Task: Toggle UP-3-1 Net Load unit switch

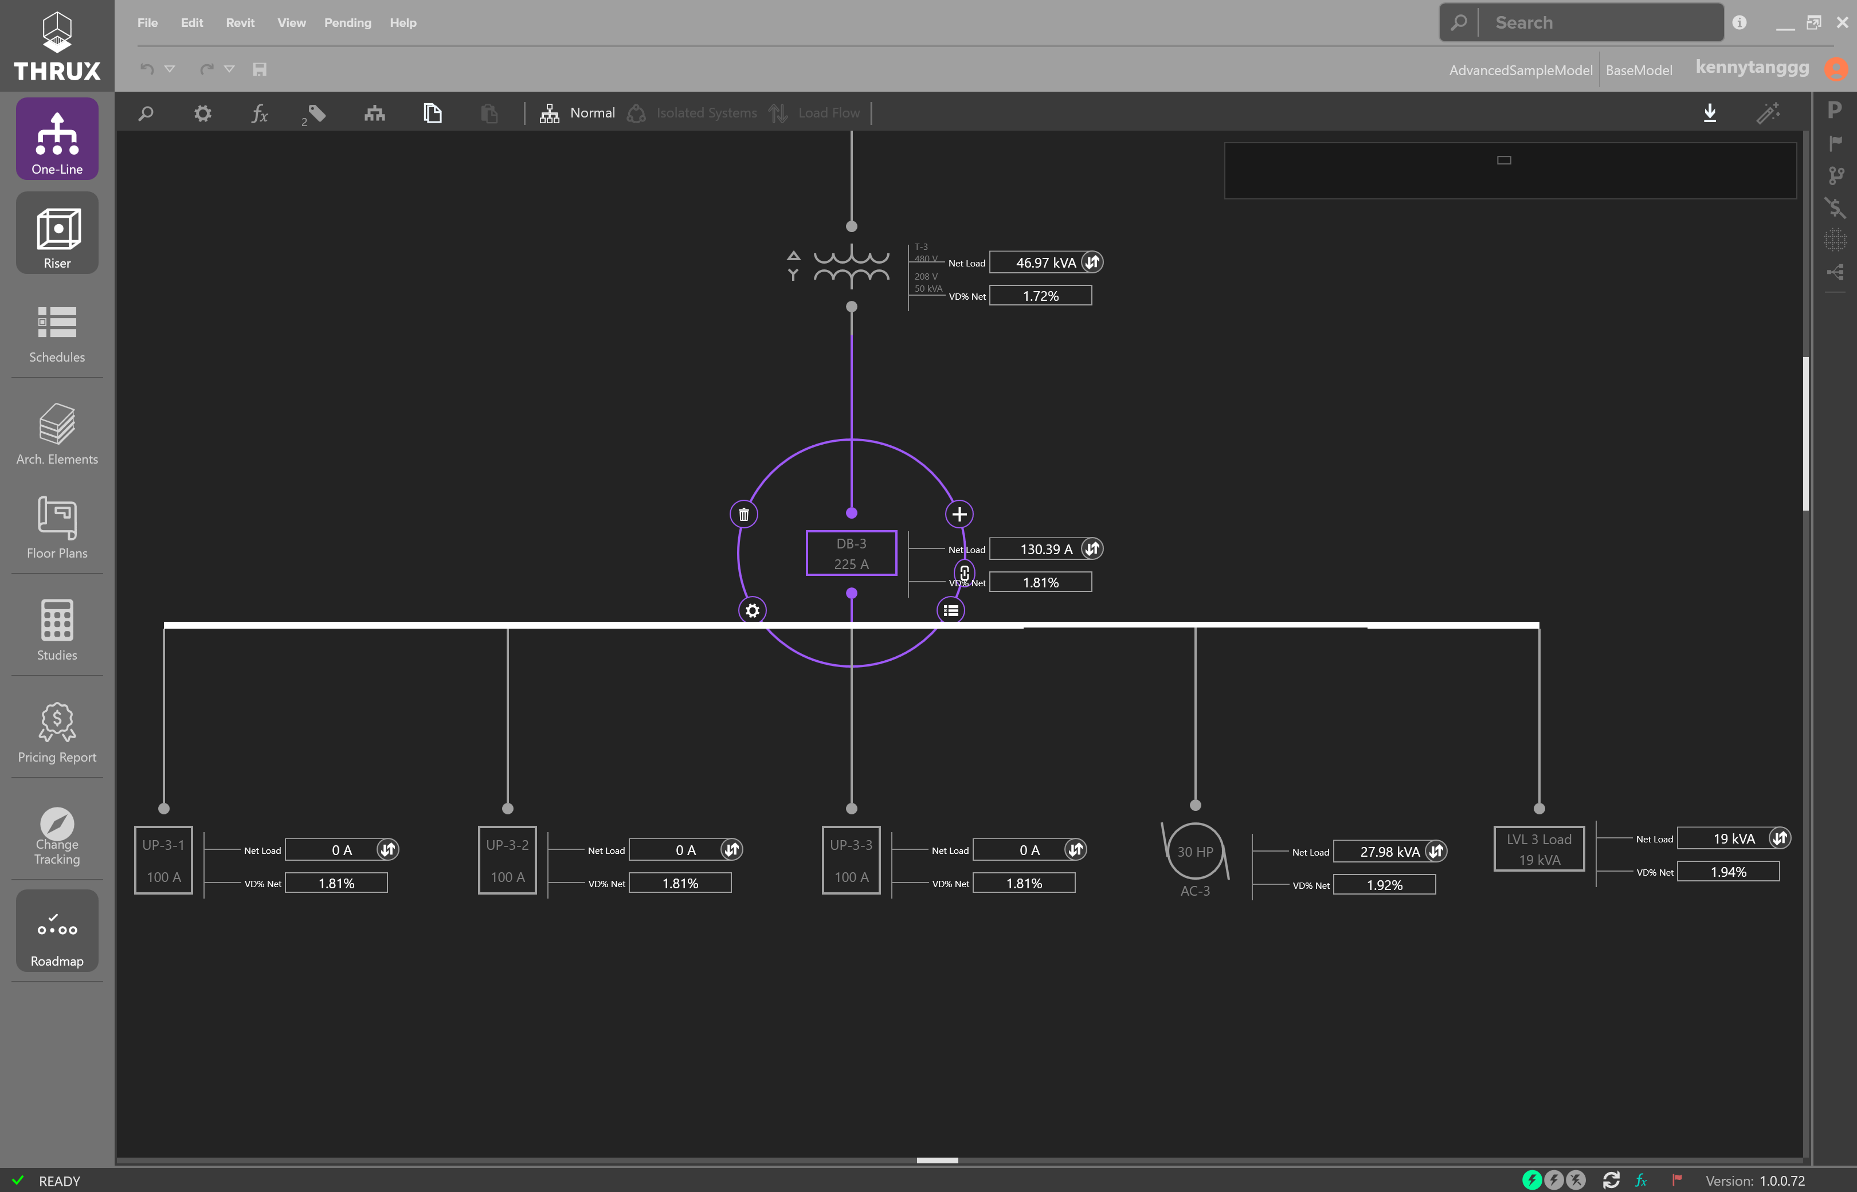Action: pyautogui.click(x=388, y=850)
